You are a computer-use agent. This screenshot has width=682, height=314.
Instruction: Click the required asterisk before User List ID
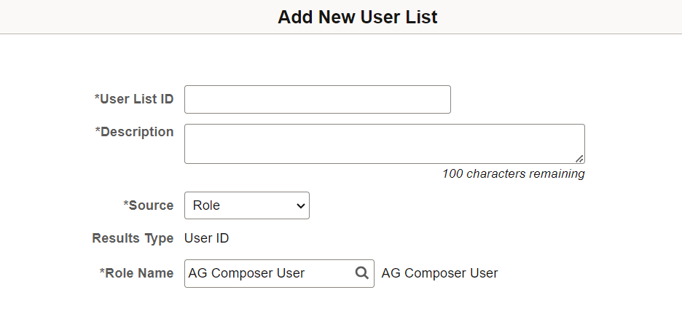(97, 98)
